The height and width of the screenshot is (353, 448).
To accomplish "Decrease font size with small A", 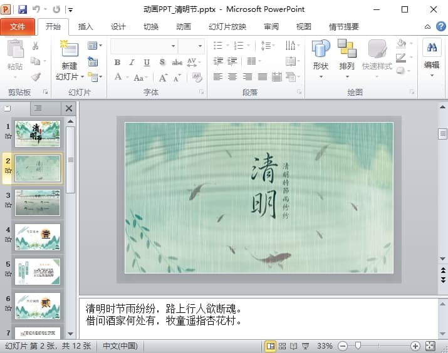I will pos(177,78).
